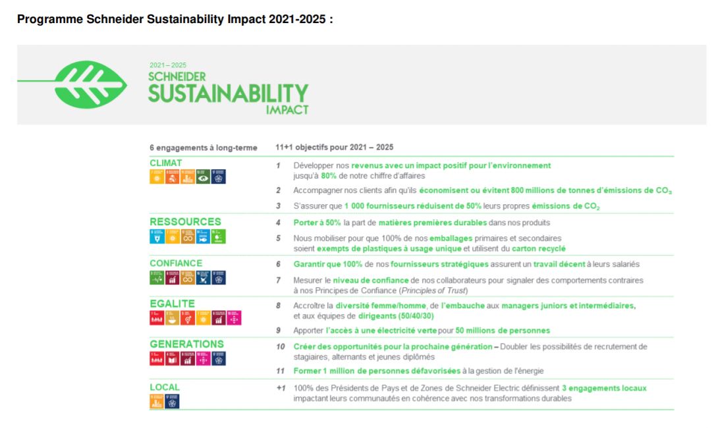Click 'exempts de plastiques à usage unique'
Viewport: 720px width, 428px height.
[389, 248]
